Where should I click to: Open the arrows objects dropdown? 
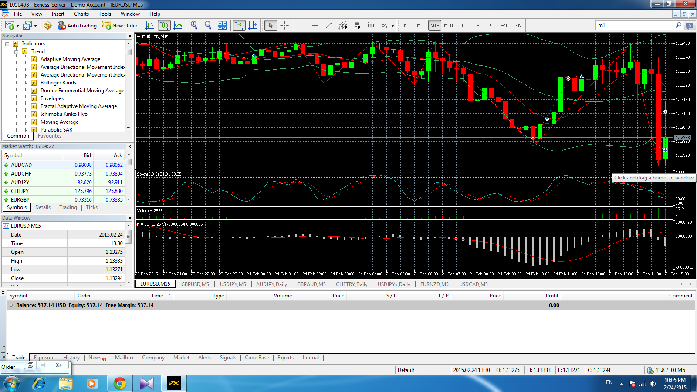pyautogui.click(x=392, y=25)
